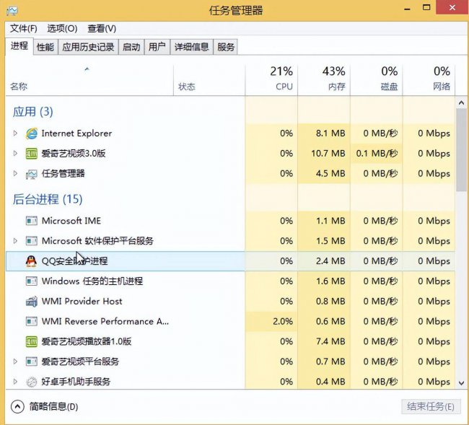Sort by the 状态 column header
Screen dimensions: 469x425
tap(209, 80)
